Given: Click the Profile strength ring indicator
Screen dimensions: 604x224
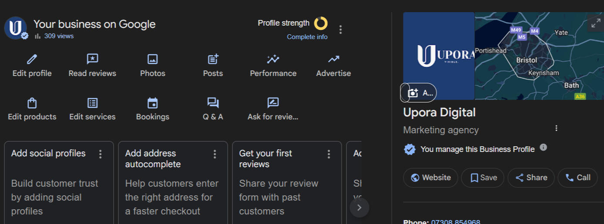Looking at the screenshot, I should (321, 23).
